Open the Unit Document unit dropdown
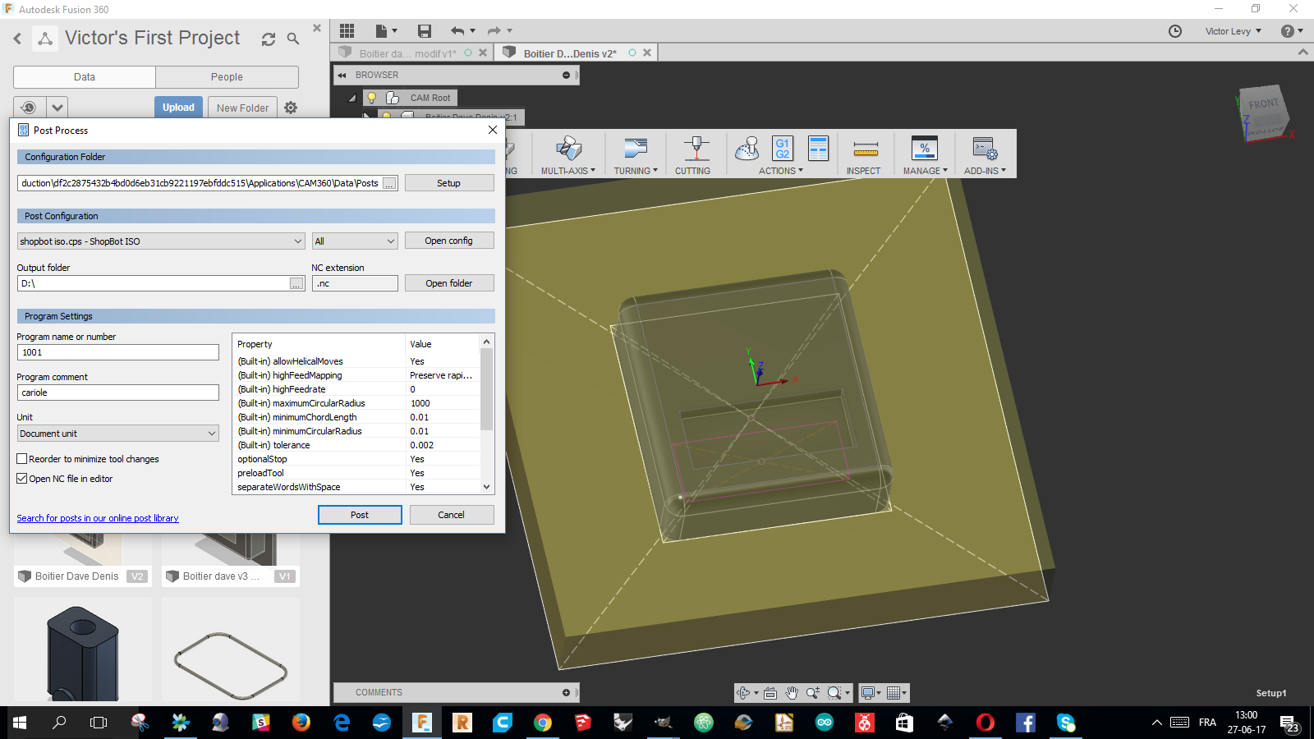Screen dimensions: 1314x739 click(118, 434)
